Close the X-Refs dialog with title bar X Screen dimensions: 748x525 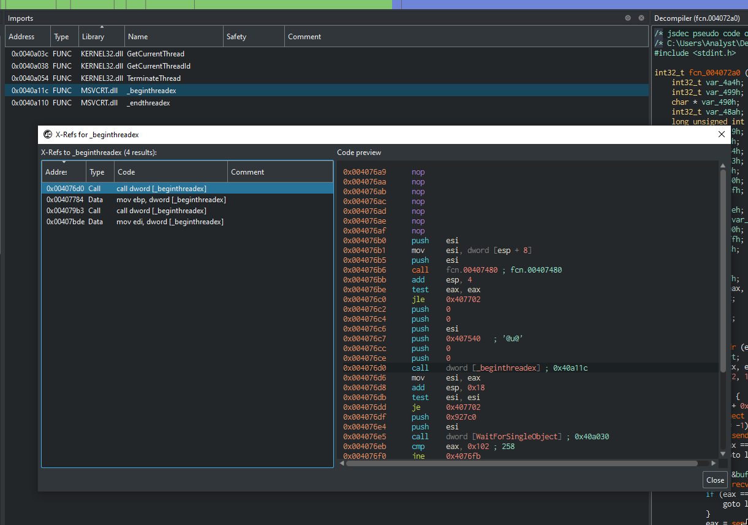[721, 134]
